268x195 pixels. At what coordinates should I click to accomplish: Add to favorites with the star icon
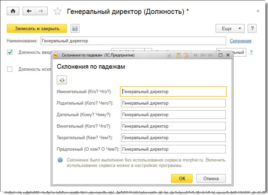[x=58, y=12]
